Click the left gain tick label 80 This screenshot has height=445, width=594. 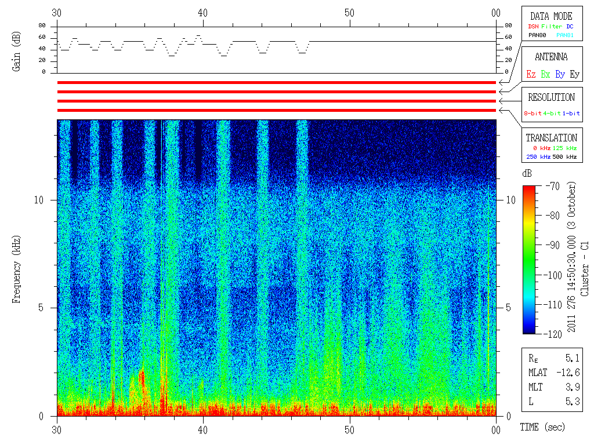coord(42,25)
